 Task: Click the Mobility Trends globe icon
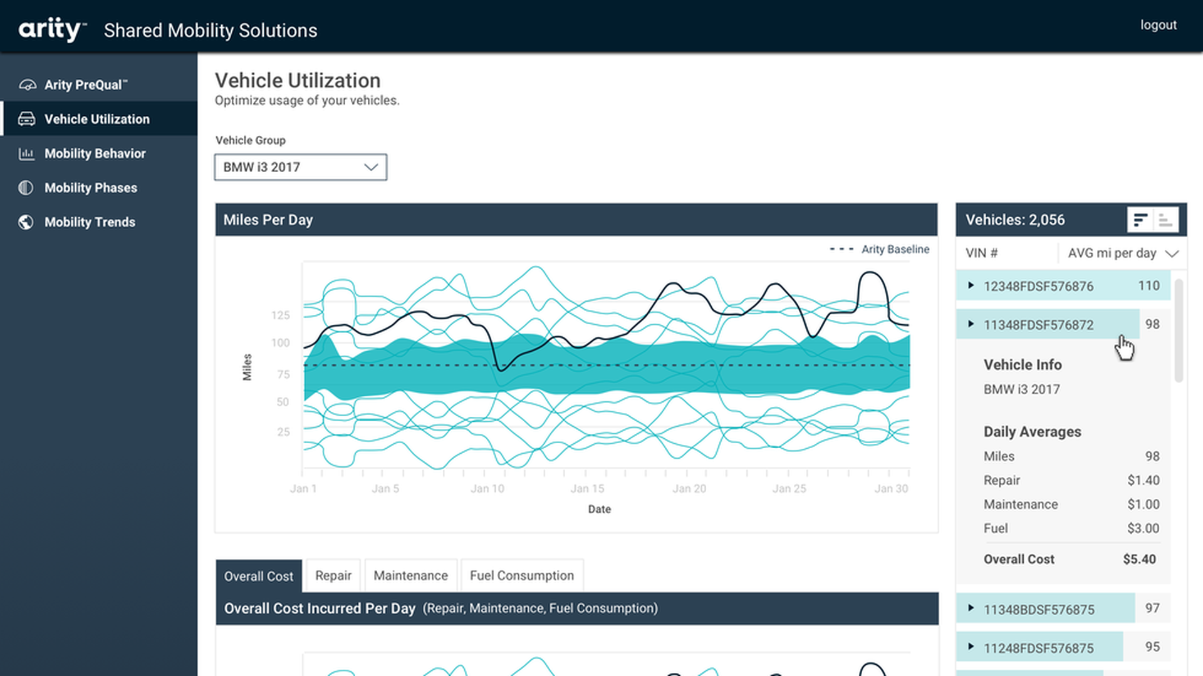(26, 222)
